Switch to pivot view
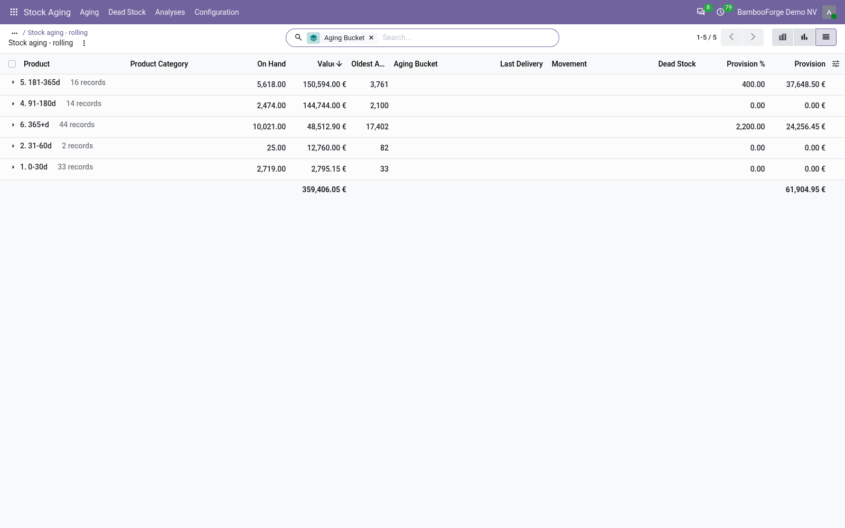The image size is (845, 528). click(x=783, y=37)
